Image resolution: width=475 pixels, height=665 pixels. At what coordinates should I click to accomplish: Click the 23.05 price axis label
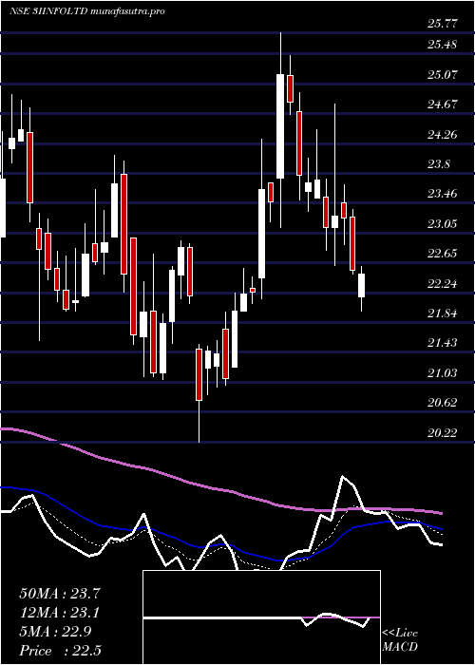[x=443, y=224]
